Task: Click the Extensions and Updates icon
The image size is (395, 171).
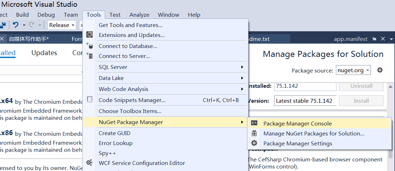Action: [x=90, y=35]
